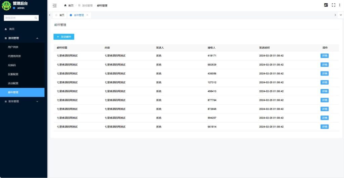This screenshot has width=344, height=178.
Task: Click the language translate icon
Action: pyautogui.click(x=326, y=5)
